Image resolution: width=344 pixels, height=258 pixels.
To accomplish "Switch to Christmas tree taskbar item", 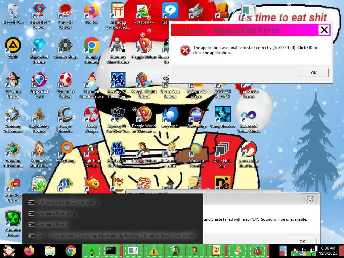I will tap(91, 251).
